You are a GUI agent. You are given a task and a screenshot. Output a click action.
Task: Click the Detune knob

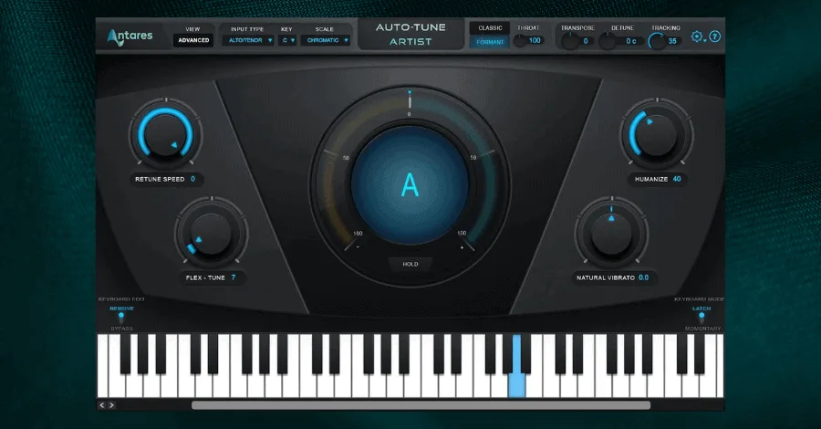pyautogui.click(x=607, y=41)
